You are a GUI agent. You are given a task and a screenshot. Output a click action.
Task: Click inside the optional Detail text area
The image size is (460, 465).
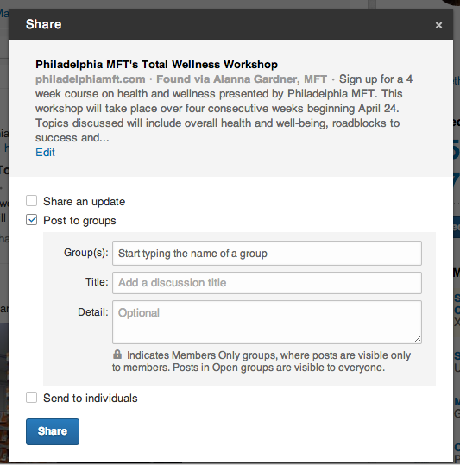267,322
